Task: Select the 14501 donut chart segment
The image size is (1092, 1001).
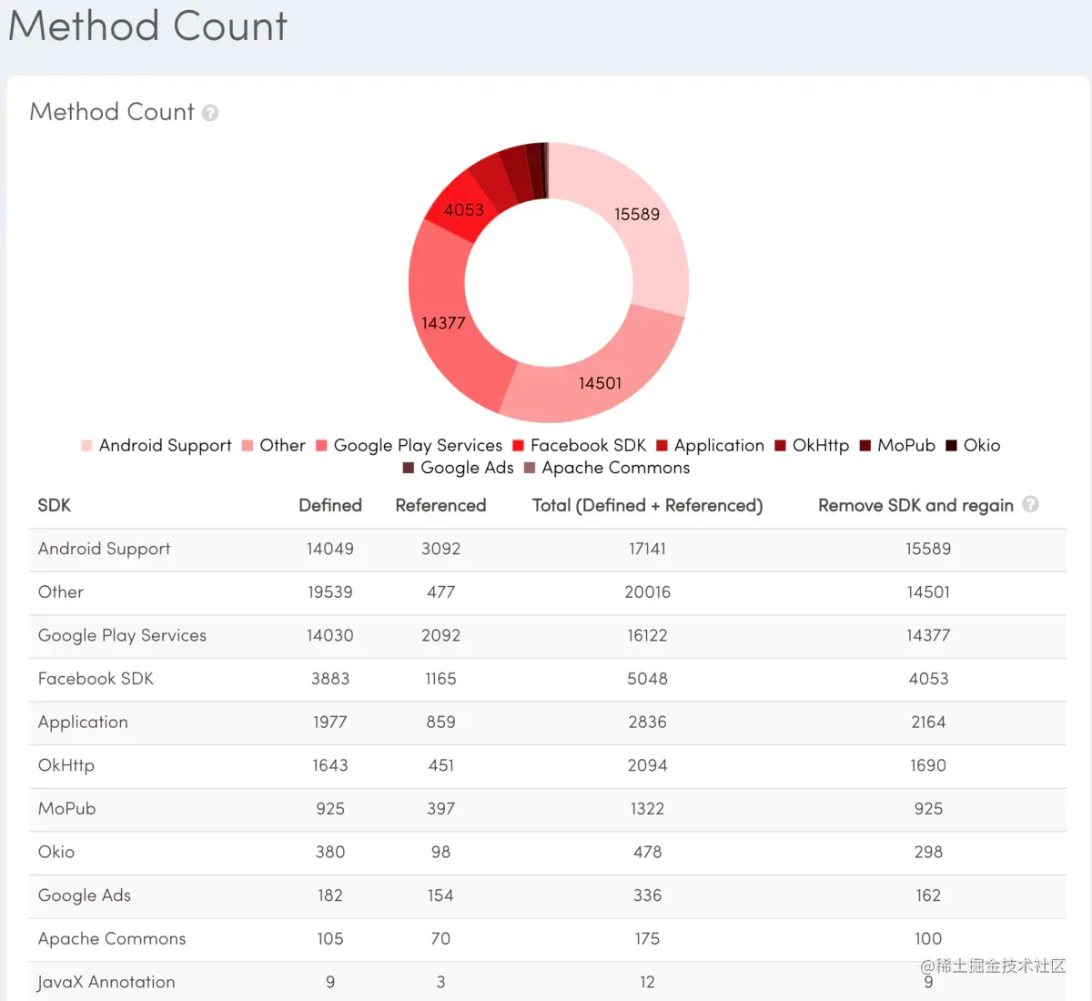Action: [x=596, y=379]
